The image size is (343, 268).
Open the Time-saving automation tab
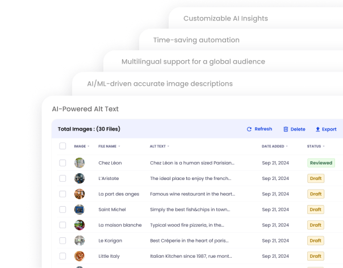(x=196, y=40)
